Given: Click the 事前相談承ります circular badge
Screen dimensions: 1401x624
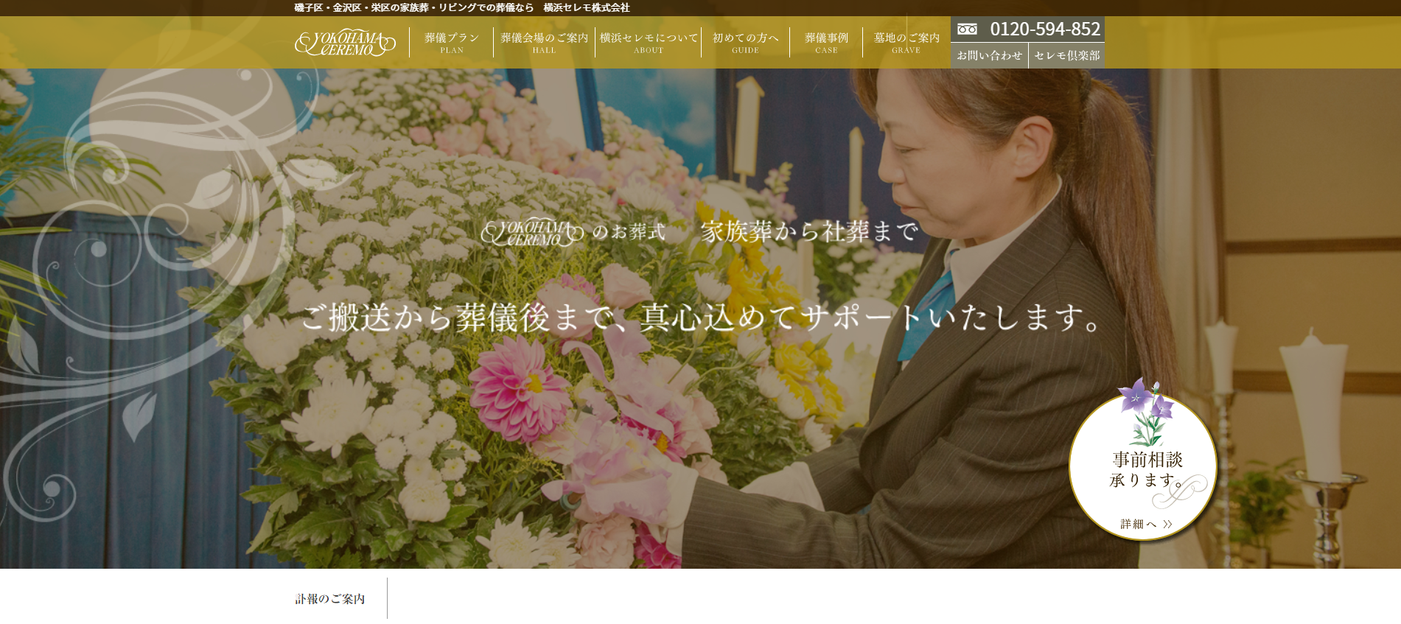Looking at the screenshot, I should (1143, 467).
